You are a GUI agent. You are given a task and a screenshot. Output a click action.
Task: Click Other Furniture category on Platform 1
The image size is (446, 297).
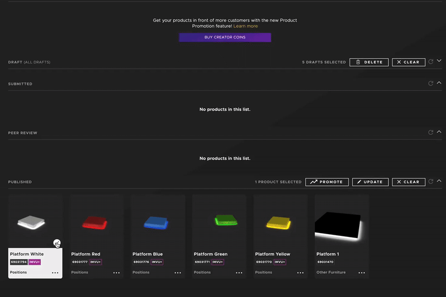tap(331, 273)
